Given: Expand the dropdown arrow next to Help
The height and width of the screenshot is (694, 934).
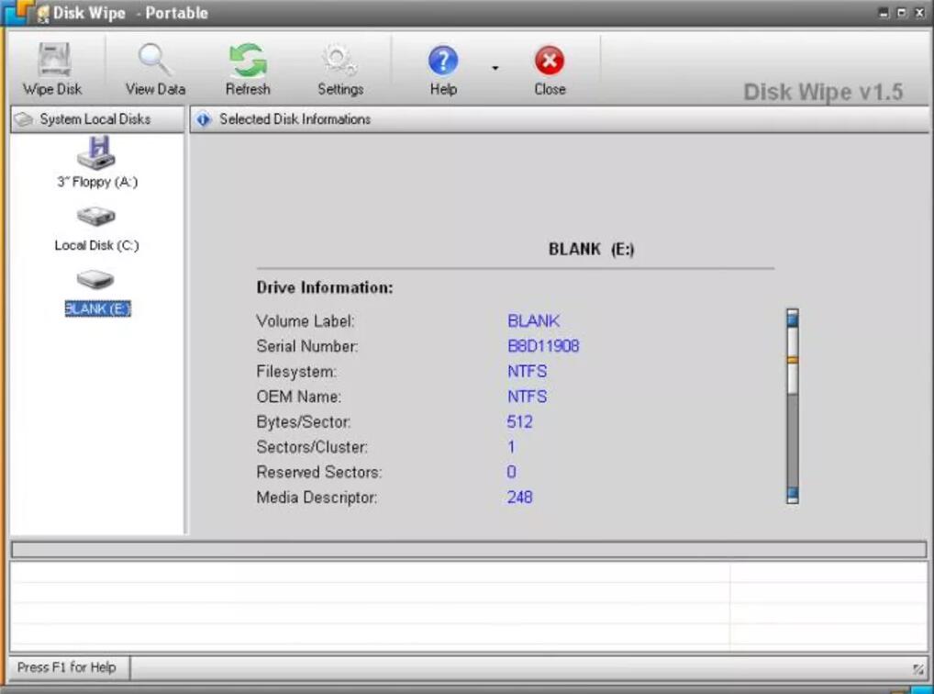Looking at the screenshot, I should pos(495,68).
